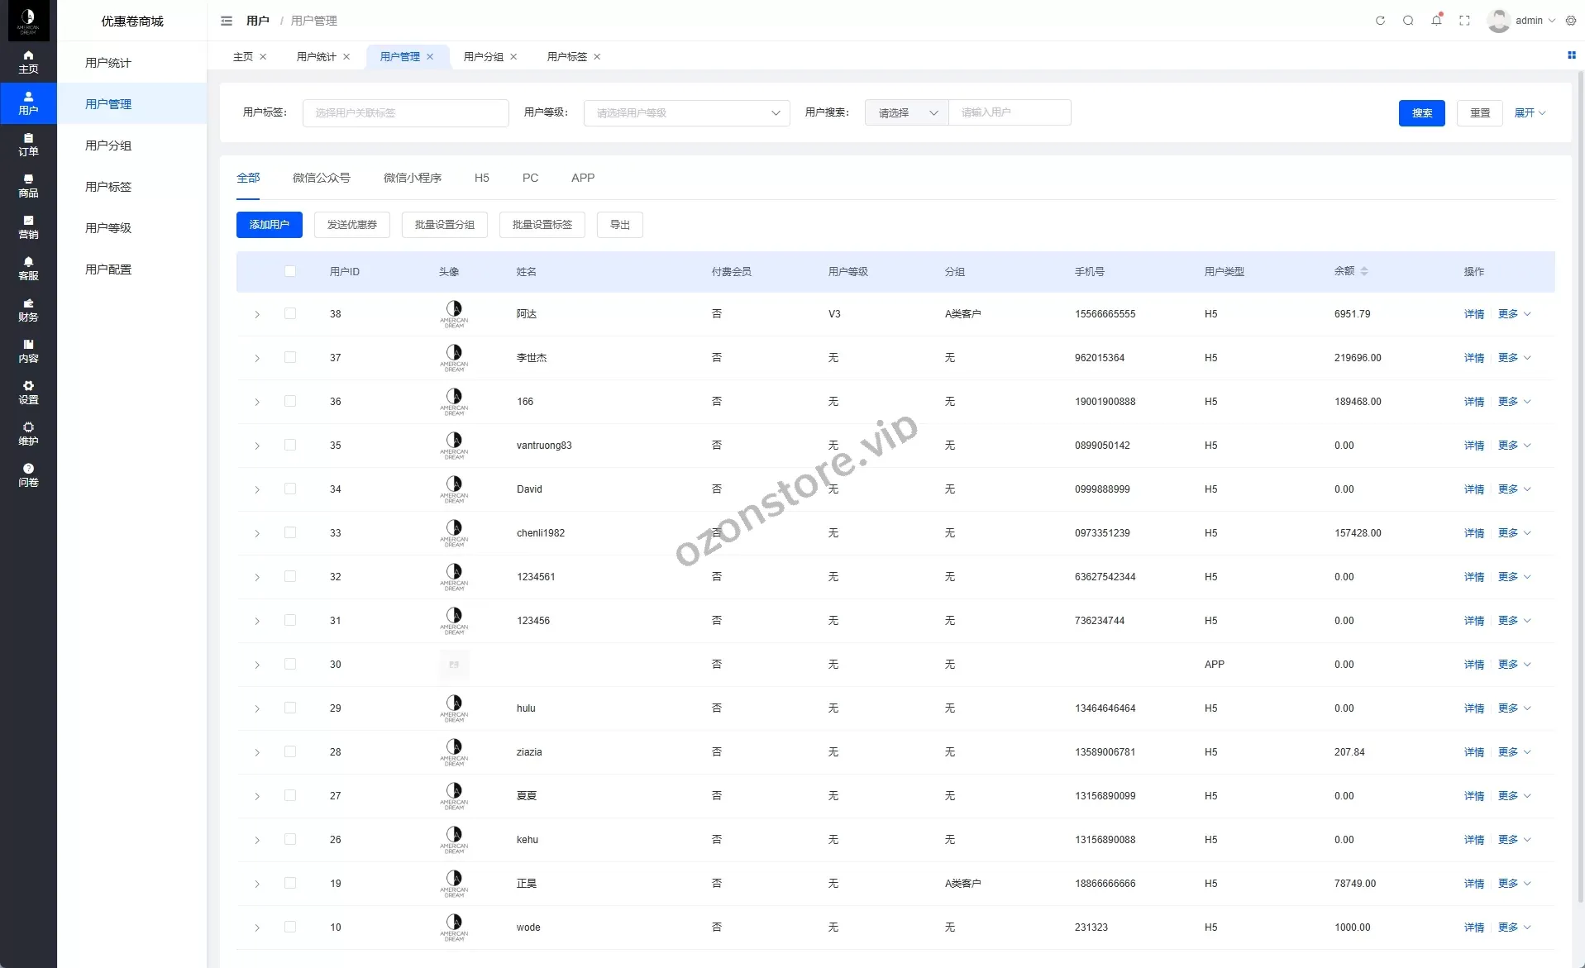Sort table by 余额 column arrows
1585x968 pixels.
coord(1364,271)
